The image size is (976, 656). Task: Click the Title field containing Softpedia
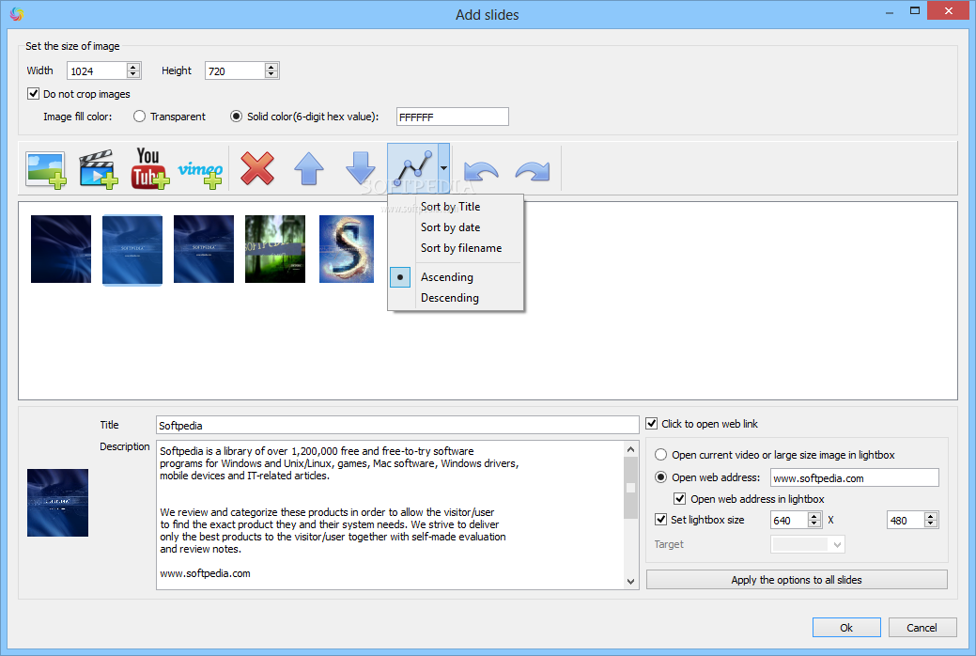point(397,425)
